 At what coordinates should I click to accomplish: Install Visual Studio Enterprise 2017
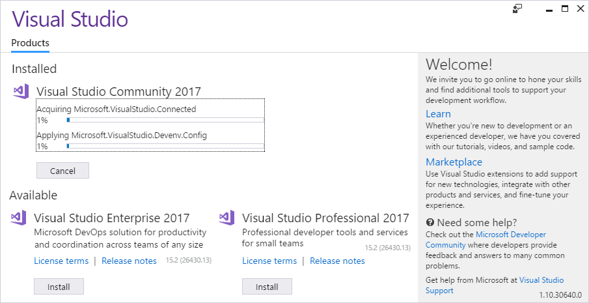59,287
